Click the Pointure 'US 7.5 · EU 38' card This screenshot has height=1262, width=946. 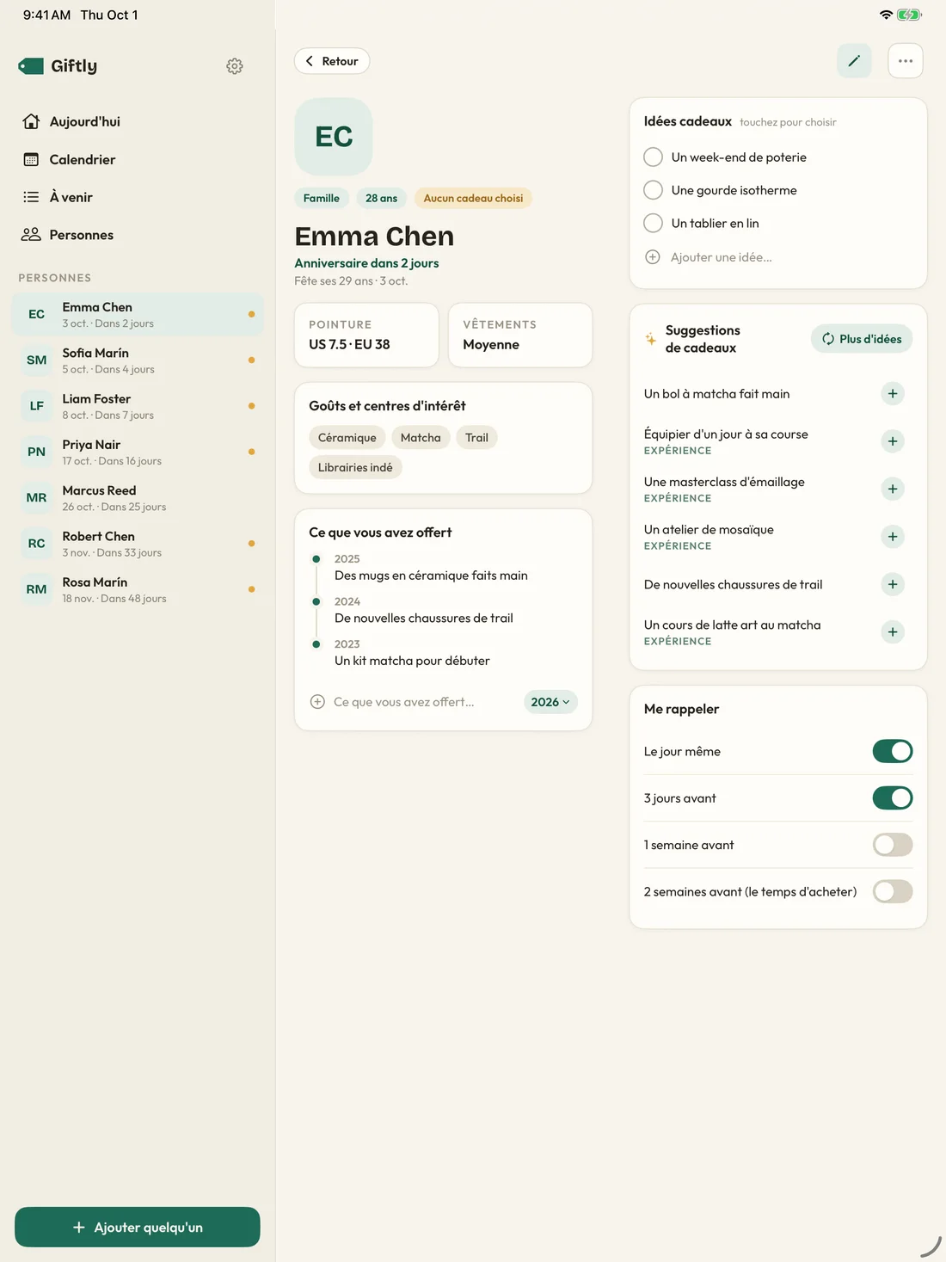pos(366,335)
